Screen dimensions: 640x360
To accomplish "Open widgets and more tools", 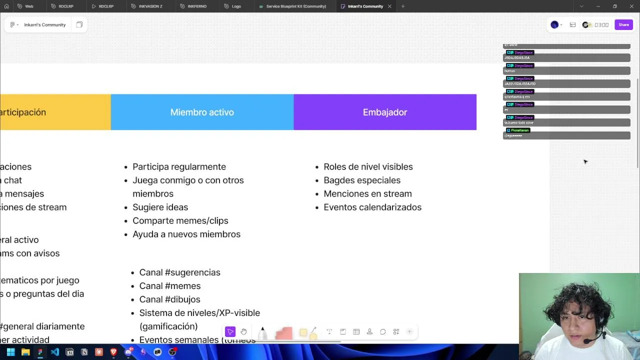I will 396,331.
